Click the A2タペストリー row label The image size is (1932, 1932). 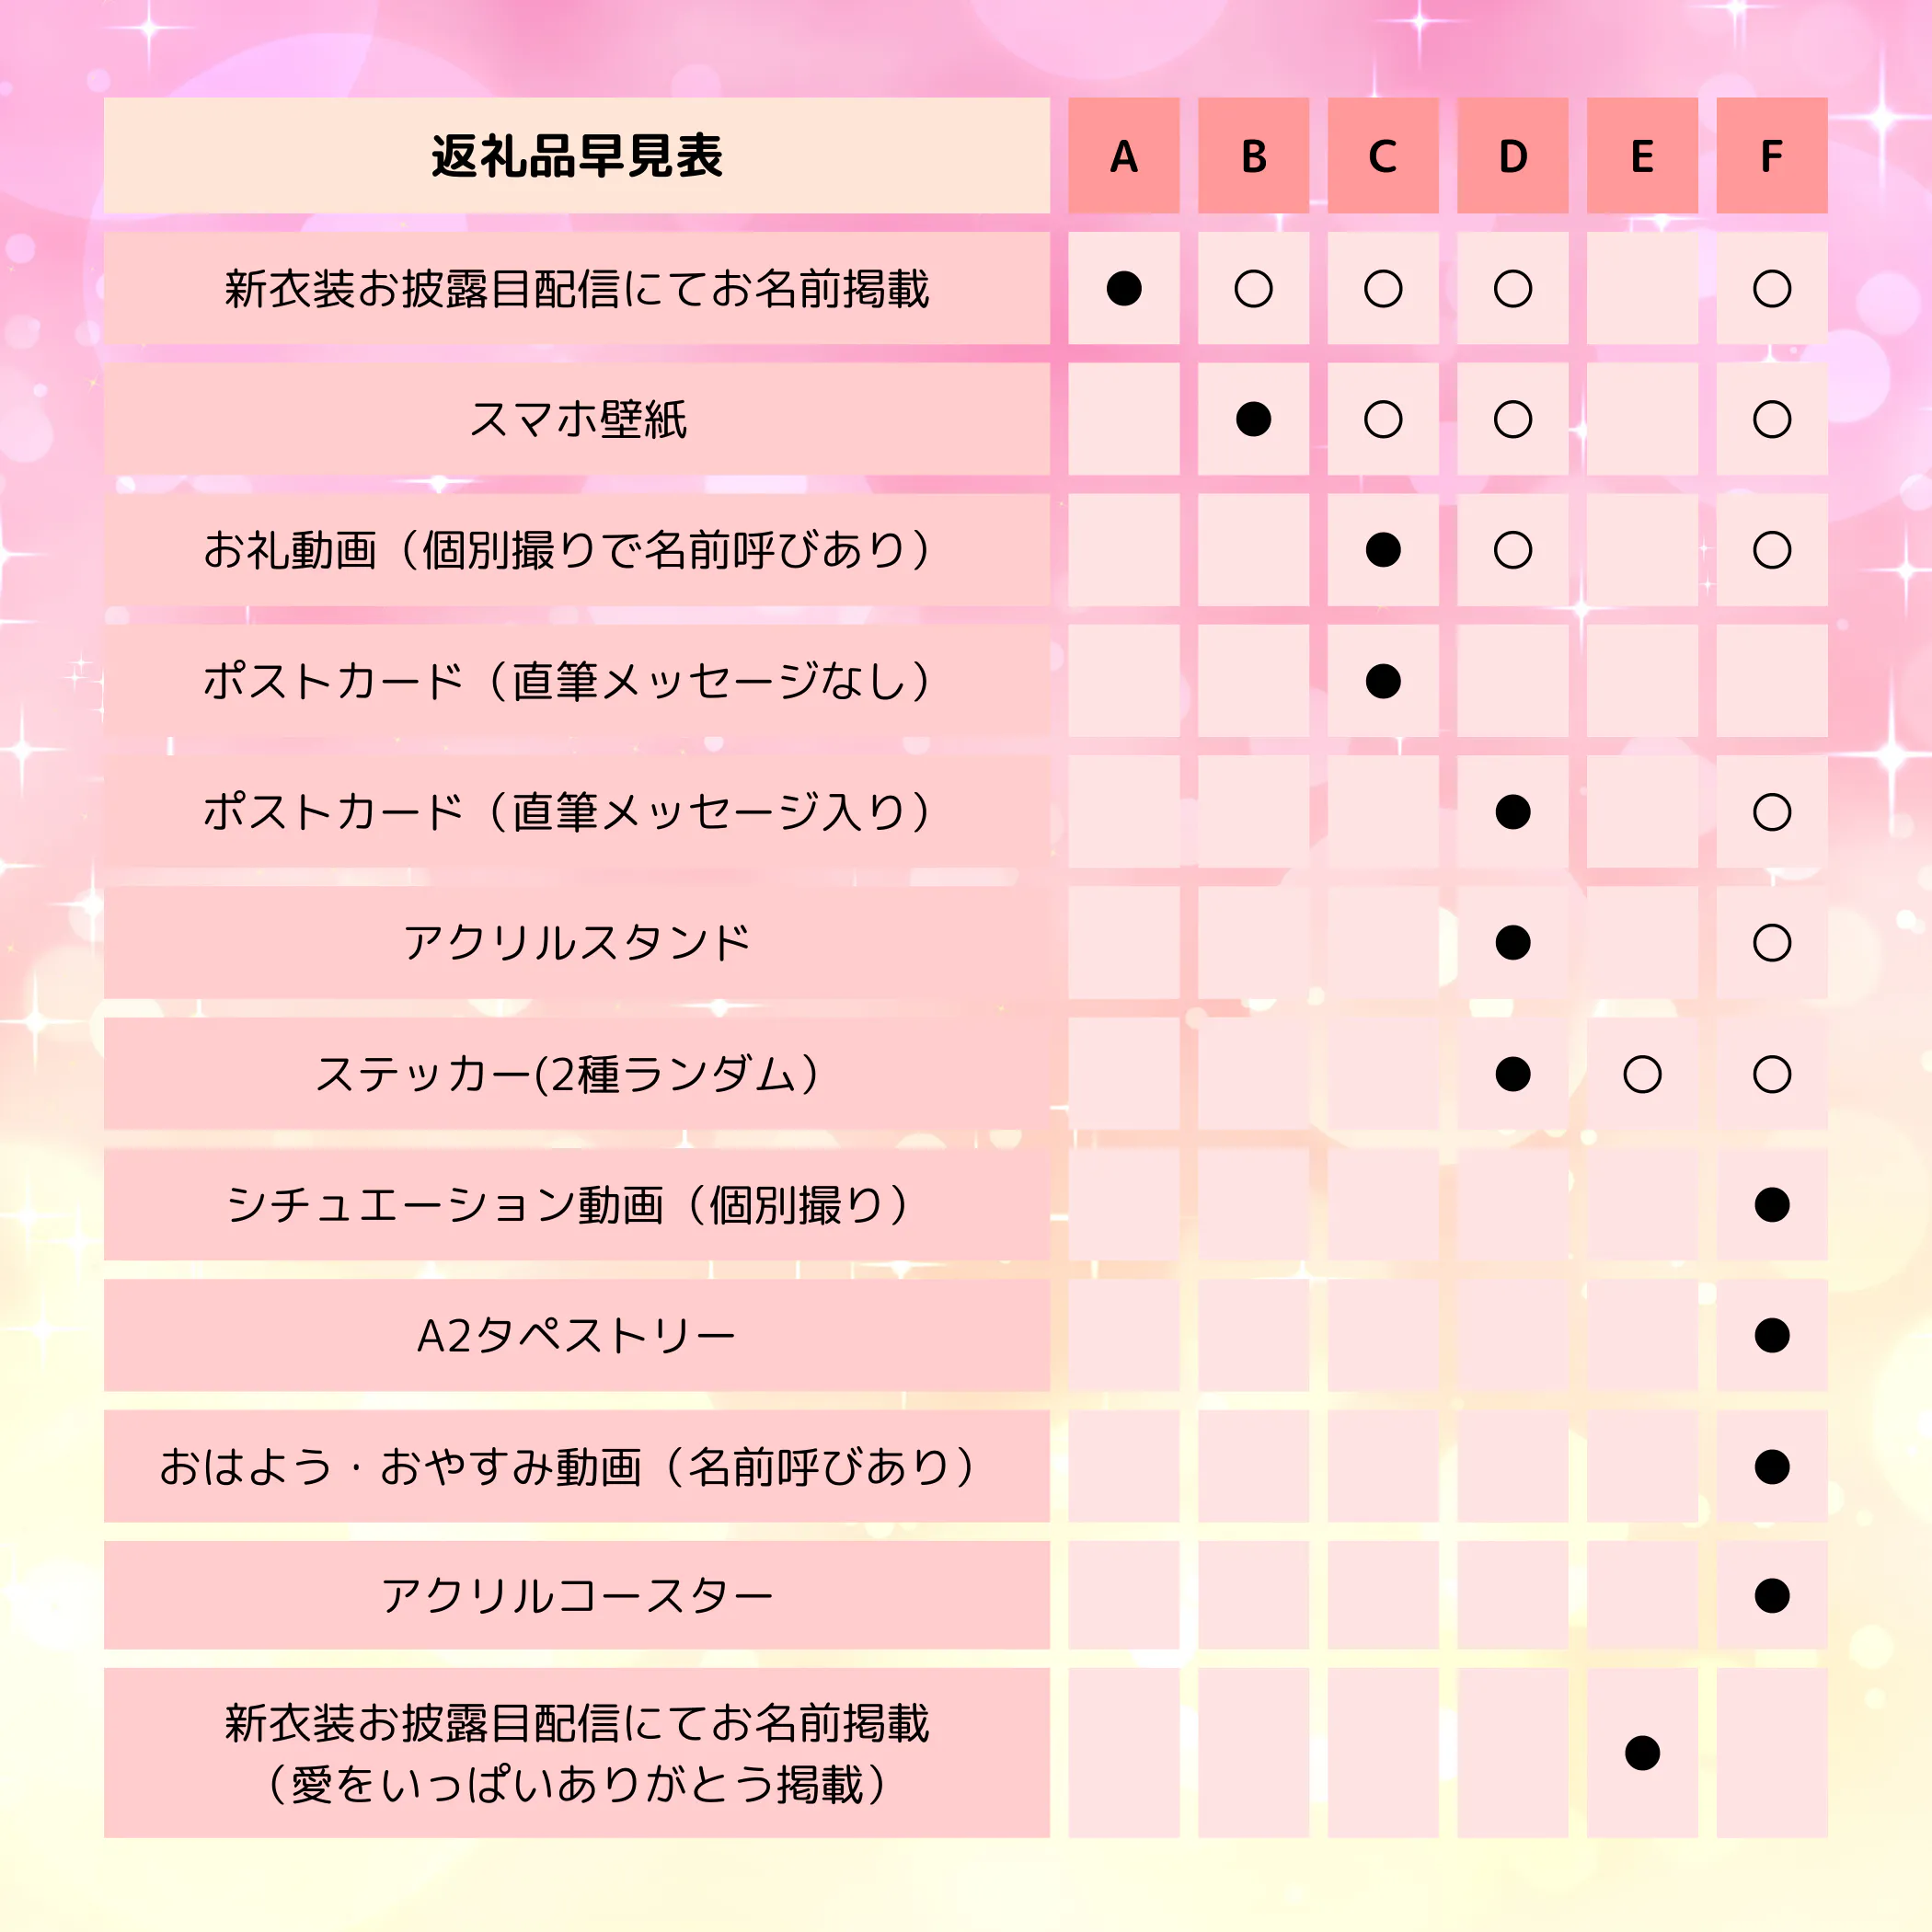click(577, 1335)
